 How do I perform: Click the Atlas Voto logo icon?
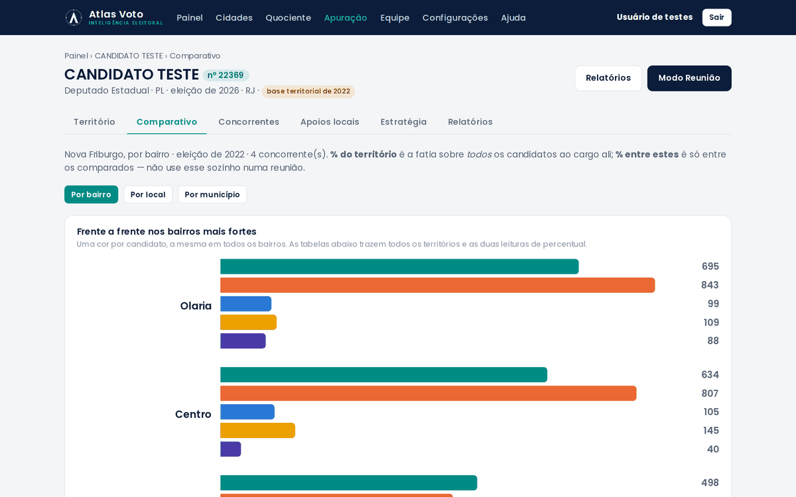[74, 17]
